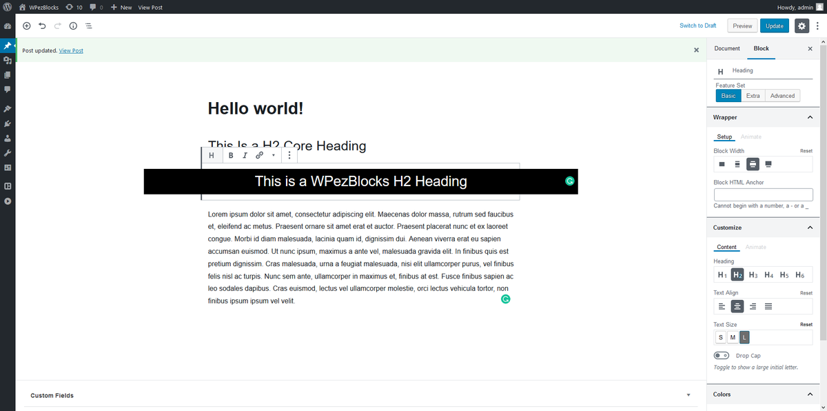Viewport: 827px width, 411px height.
Task: Click the Preview button
Action: click(x=742, y=26)
